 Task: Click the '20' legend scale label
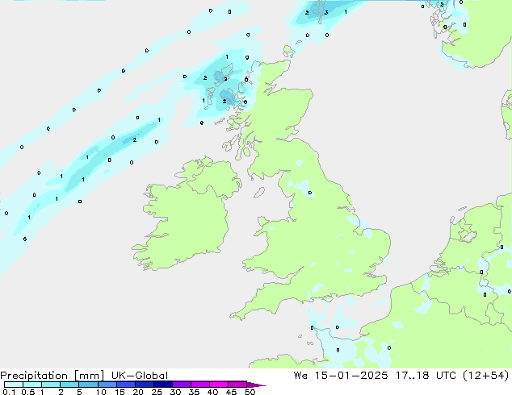click(138, 392)
